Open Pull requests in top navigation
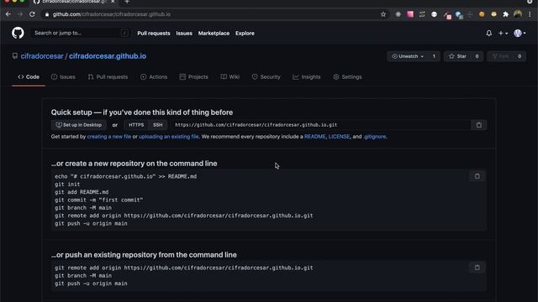 (x=154, y=34)
